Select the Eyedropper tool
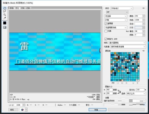The image size is (149, 114). (5, 18)
